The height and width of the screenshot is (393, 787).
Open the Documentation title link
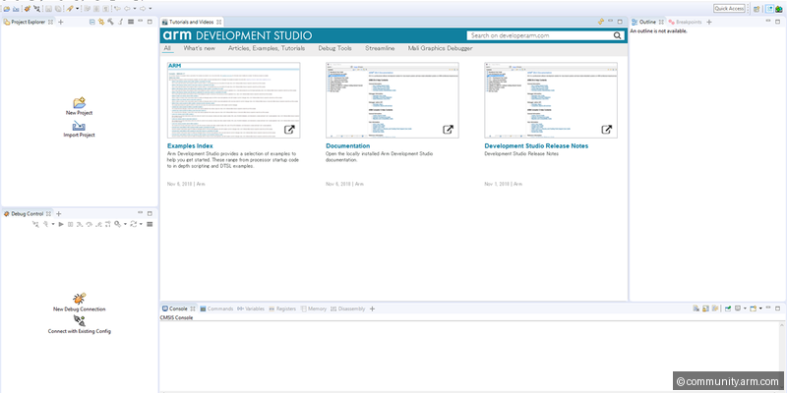point(348,145)
